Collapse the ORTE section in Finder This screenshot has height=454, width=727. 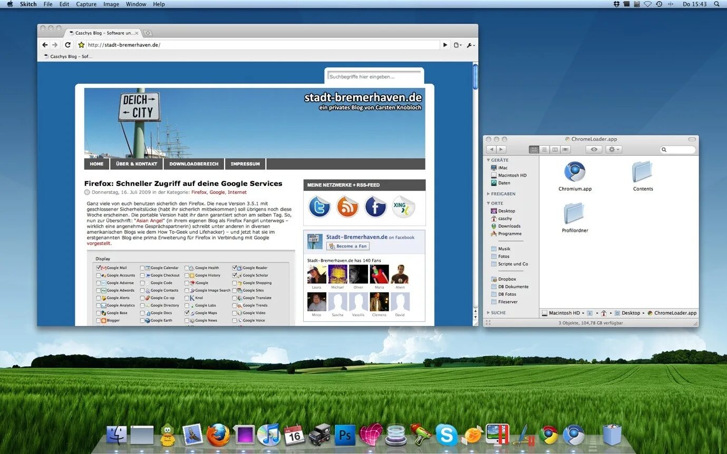pyautogui.click(x=489, y=203)
